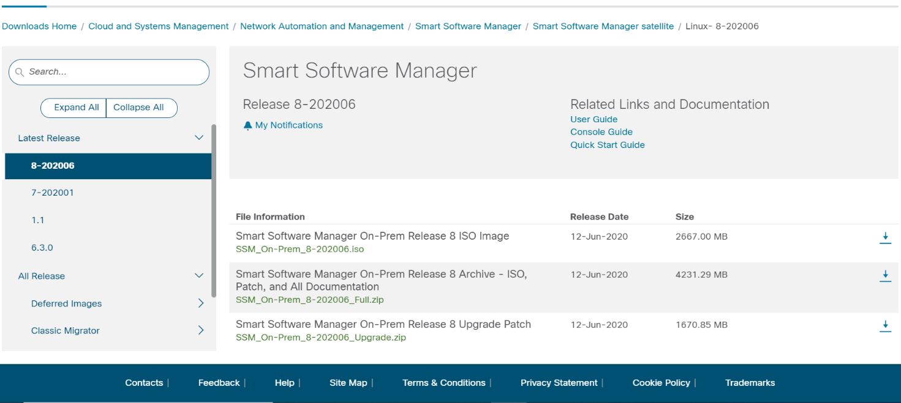
Task: Download the SSM_On-Prem_8-202006_Upgrade.zip patch
Action: click(x=885, y=326)
